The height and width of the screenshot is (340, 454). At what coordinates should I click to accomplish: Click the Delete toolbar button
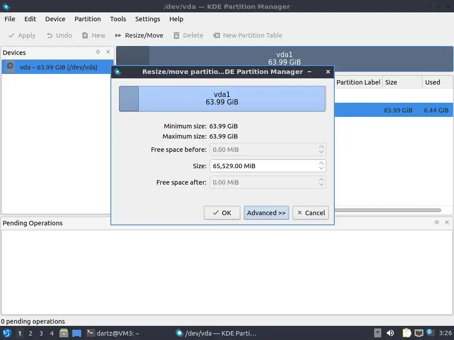[188, 35]
